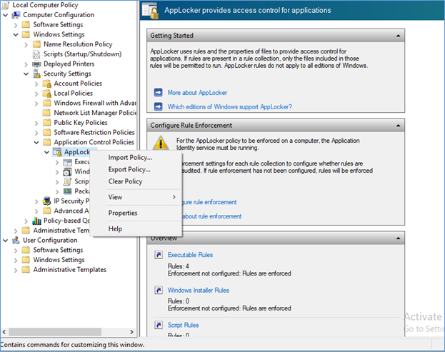445x352 pixels.
Task: Click the Windows Installer Rules tree icon
Action: [68, 171]
